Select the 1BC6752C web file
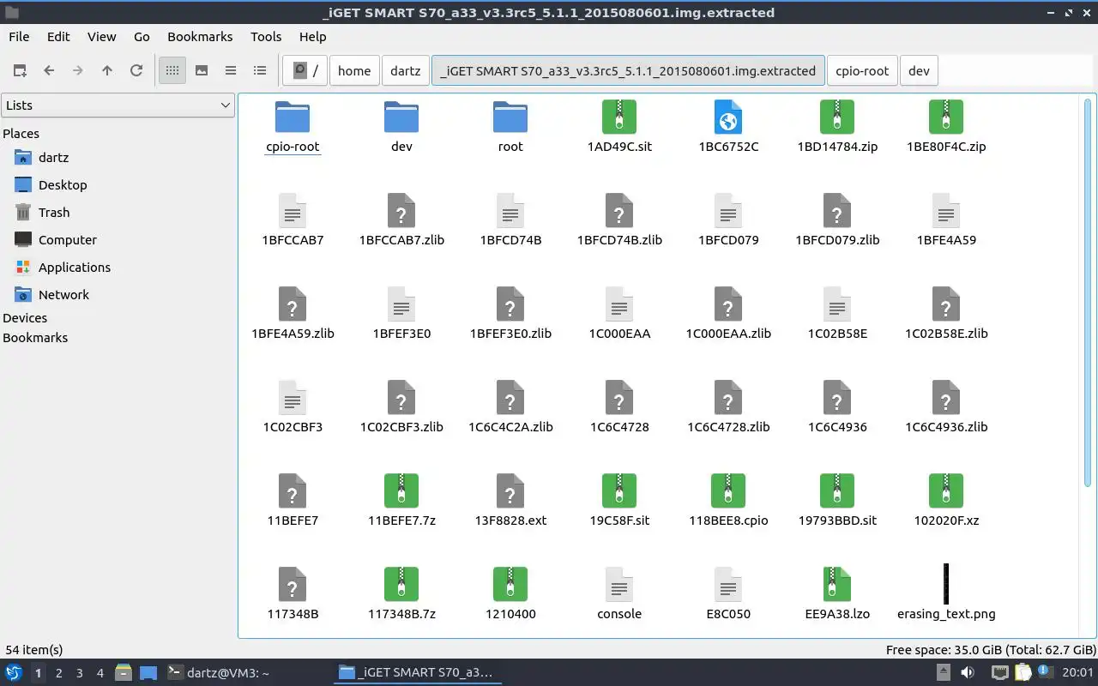Viewport: 1098px width, 686px height. [x=728, y=117]
